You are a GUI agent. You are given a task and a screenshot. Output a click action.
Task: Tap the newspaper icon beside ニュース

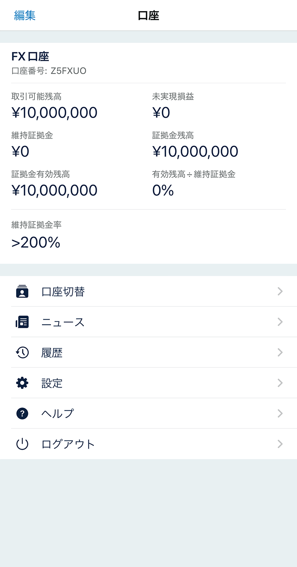coord(22,322)
